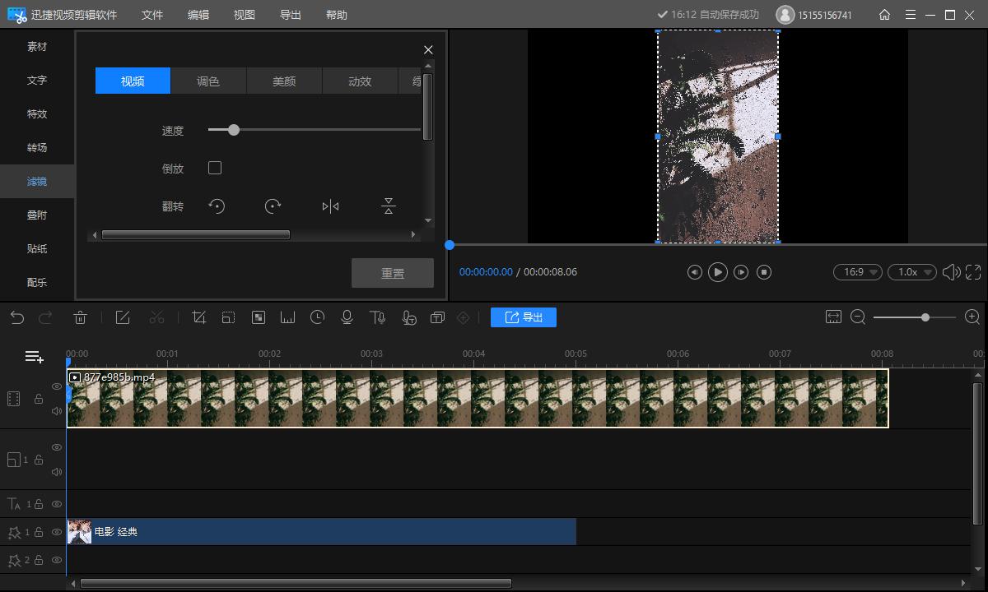Rotate video clockwise
Image resolution: width=988 pixels, height=592 pixels.
273,206
